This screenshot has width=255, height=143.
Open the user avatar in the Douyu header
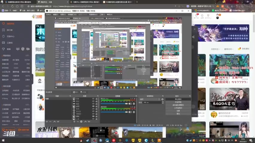pyautogui.click(x=218, y=17)
